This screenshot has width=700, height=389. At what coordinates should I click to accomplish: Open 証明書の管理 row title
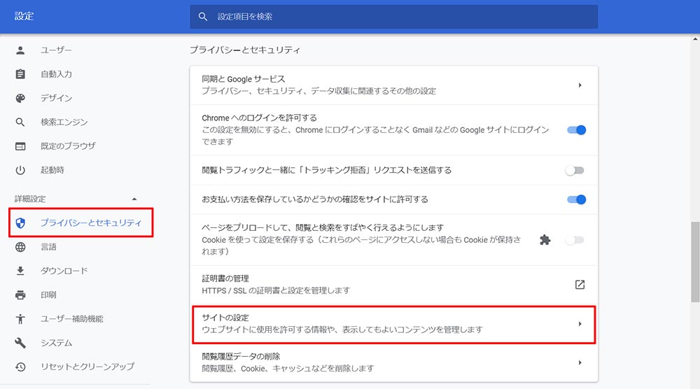[x=225, y=278]
